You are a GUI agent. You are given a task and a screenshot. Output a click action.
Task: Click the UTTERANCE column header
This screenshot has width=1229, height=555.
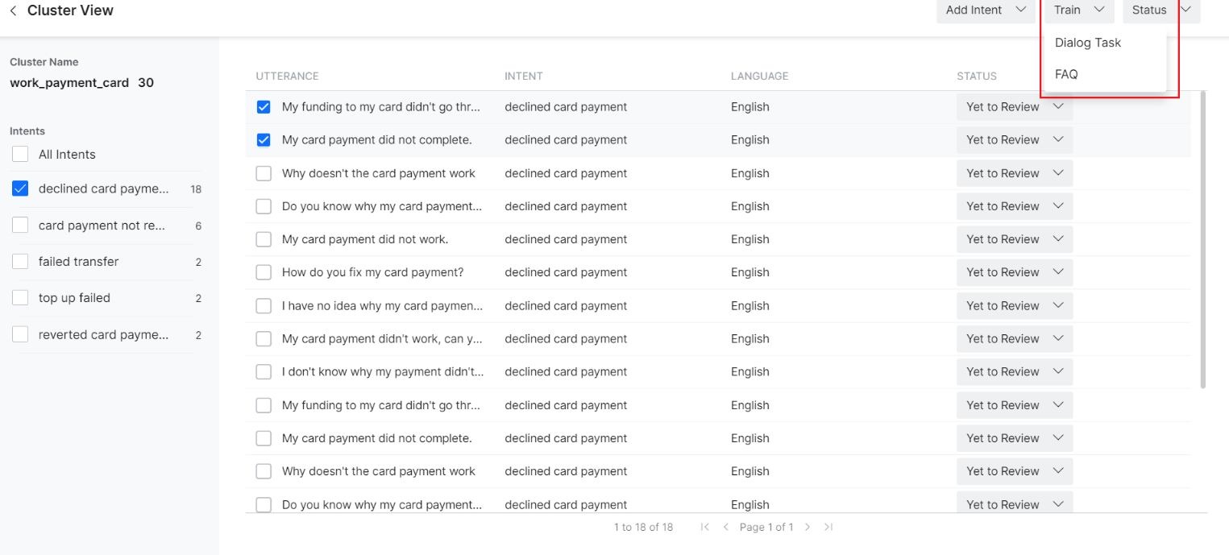[287, 76]
